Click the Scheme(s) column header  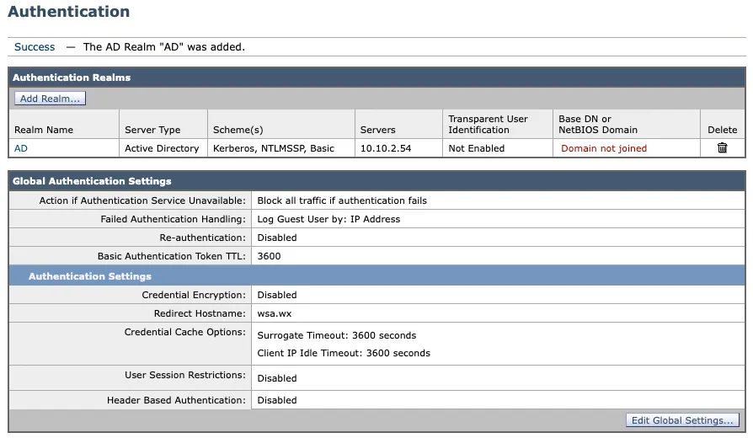238,130
